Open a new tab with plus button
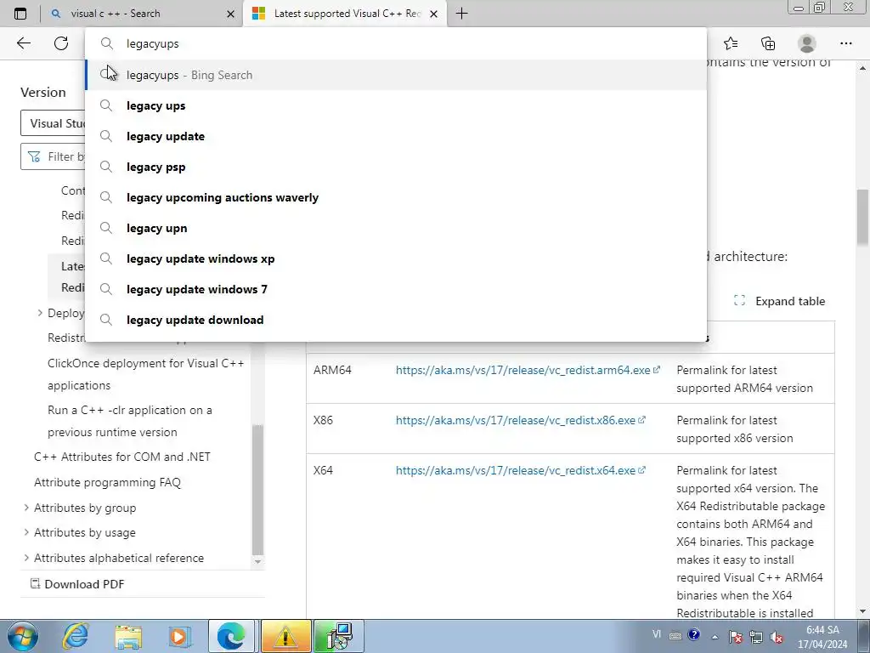Screen dimensions: 870x653 click(461, 14)
